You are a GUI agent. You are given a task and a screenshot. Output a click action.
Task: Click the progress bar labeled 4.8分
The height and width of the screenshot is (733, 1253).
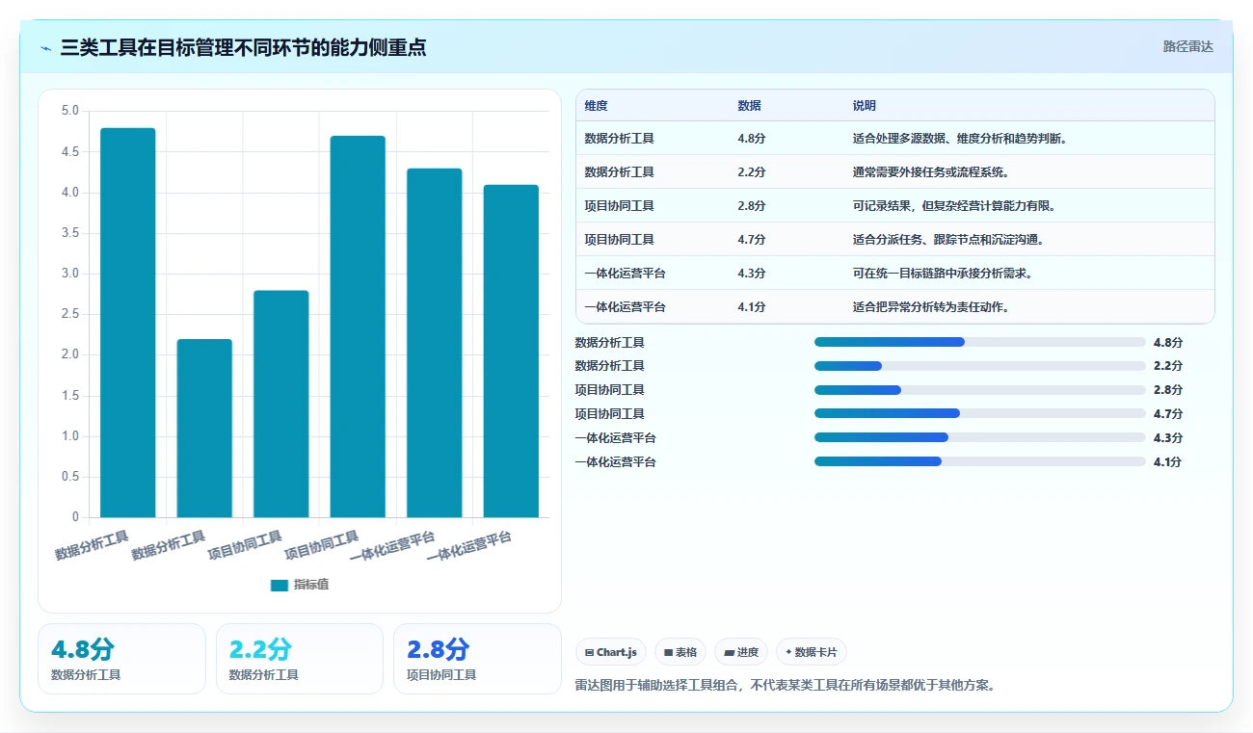(980, 342)
